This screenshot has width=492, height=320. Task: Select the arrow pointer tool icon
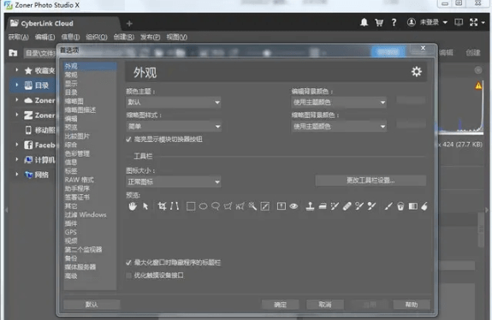click(x=145, y=206)
